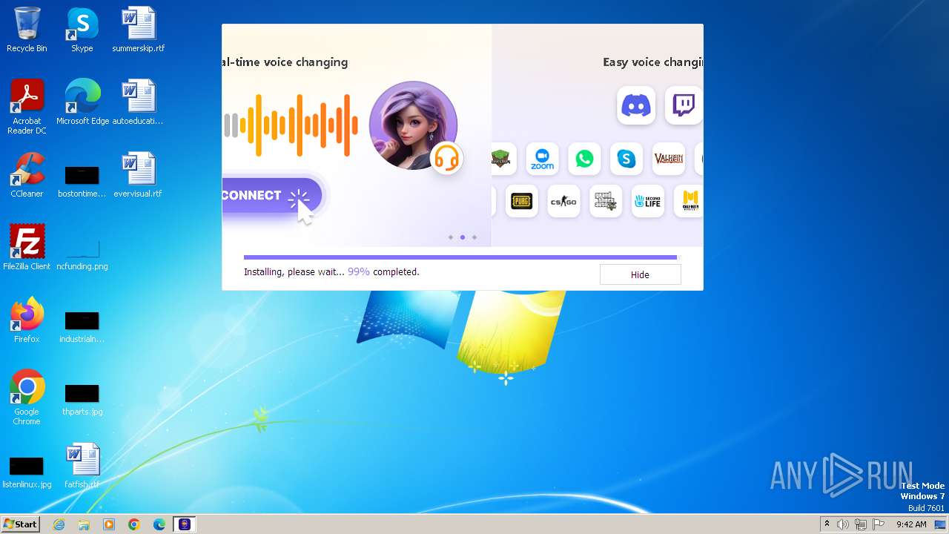Hide the installer window with Hide button

640,274
